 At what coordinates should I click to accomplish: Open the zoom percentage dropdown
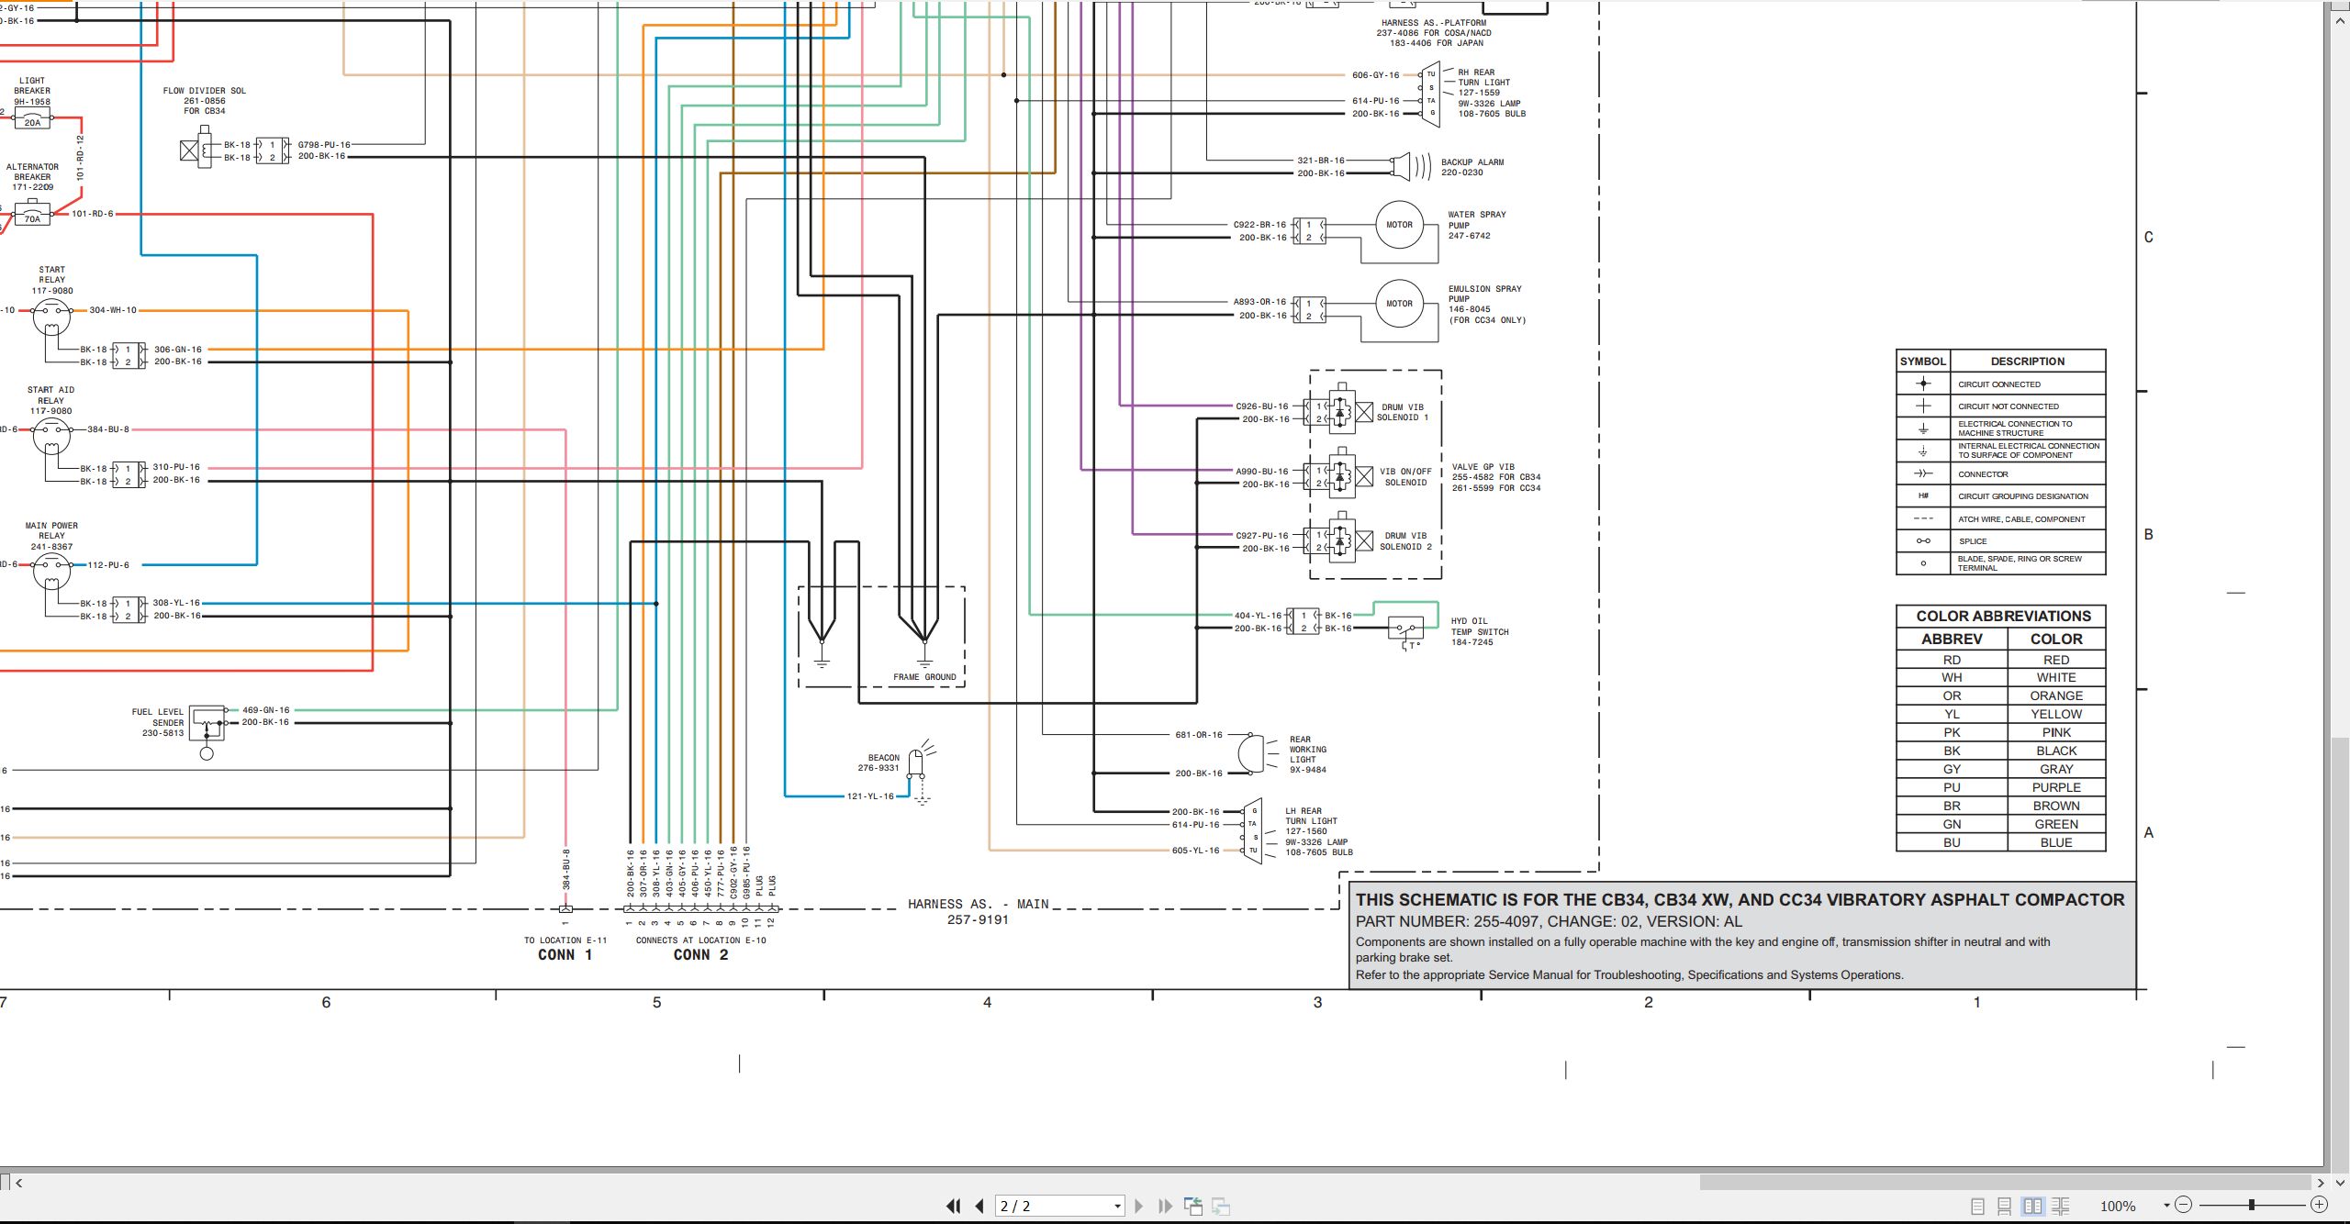pyautogui.click(x=2166, y=1206)
